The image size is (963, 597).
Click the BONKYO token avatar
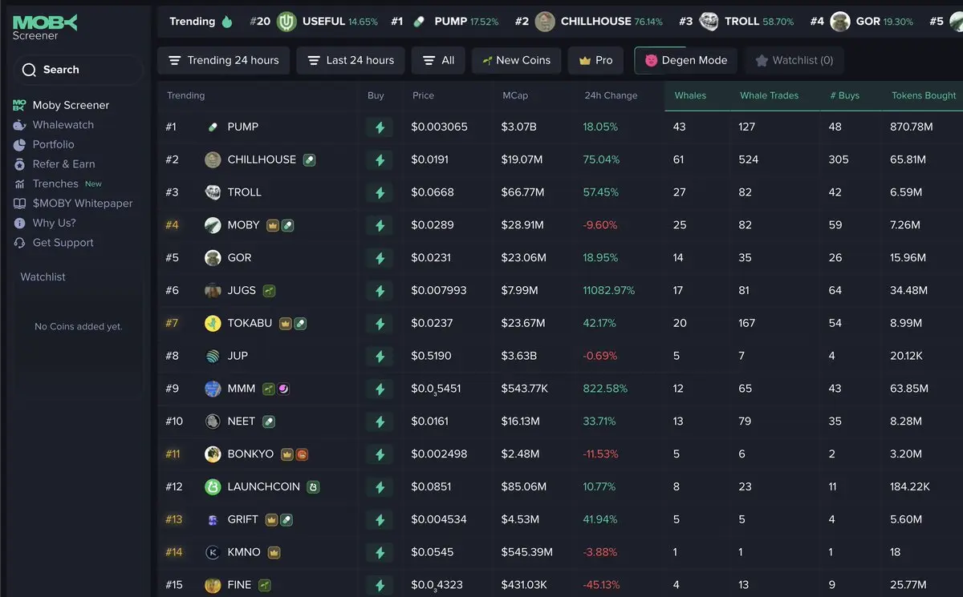pos(213,454)
